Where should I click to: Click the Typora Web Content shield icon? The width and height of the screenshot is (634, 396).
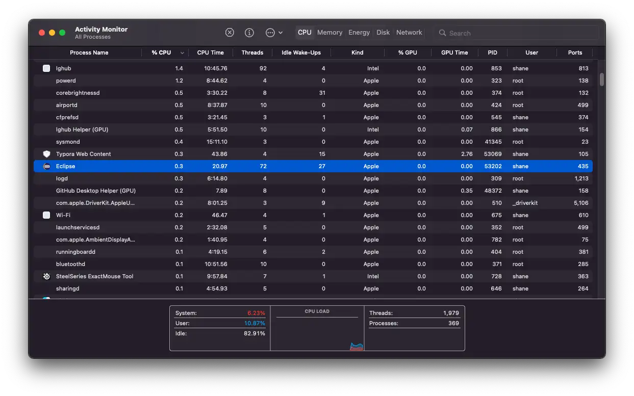coord(46,154)
